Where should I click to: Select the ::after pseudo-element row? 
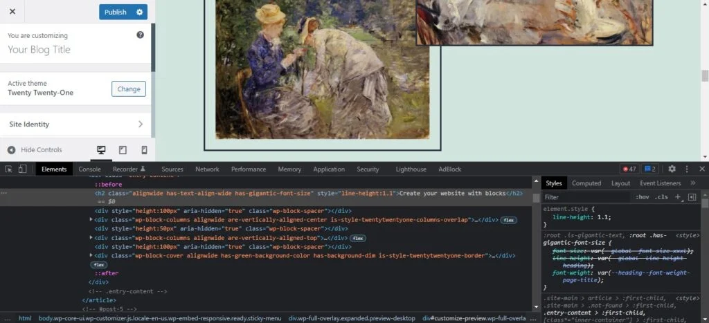point(106,273)
